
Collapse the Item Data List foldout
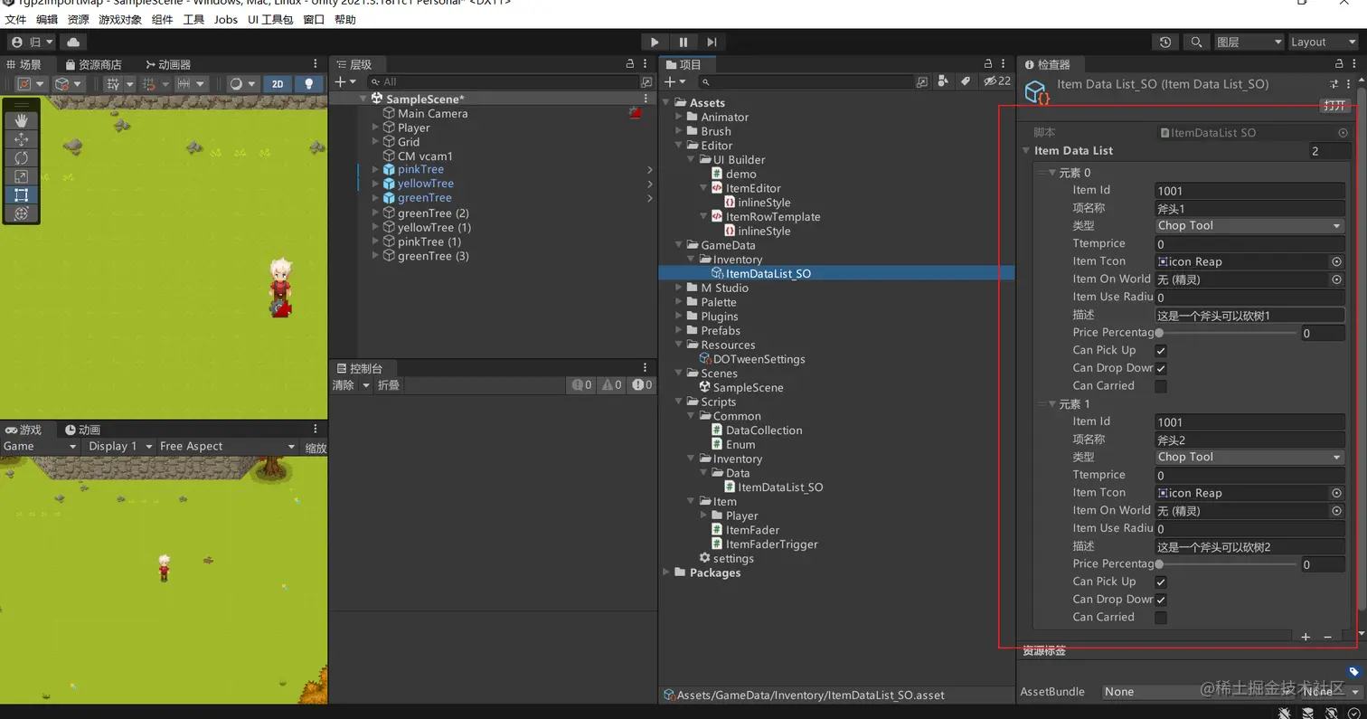pos(1026,151)
